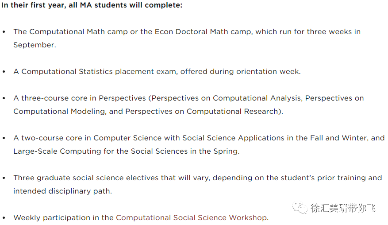This screenshot has width=388, height=225.
Task: Click the WeChat logo icon in the watermark
Action: click(300, 207)
